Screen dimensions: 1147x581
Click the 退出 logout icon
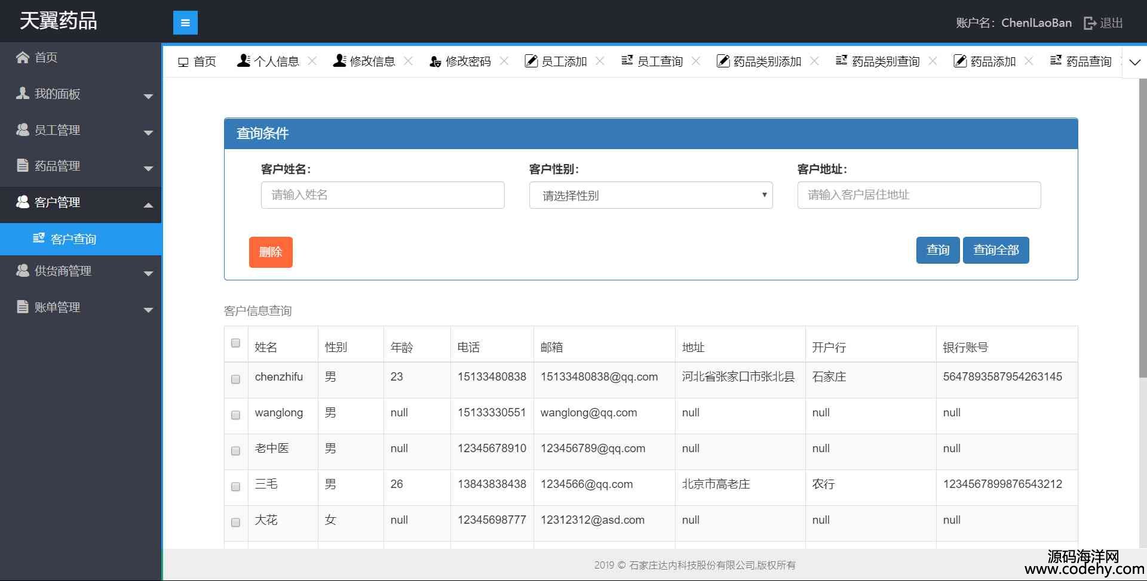1090,23
